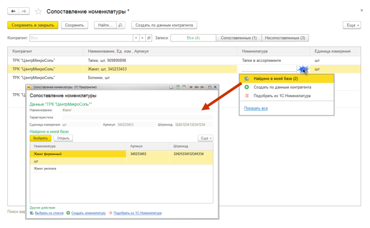Click Создать по данным контрагента toolbar button
The width and height of the screenshot is (370, 228).
[164, 25]
